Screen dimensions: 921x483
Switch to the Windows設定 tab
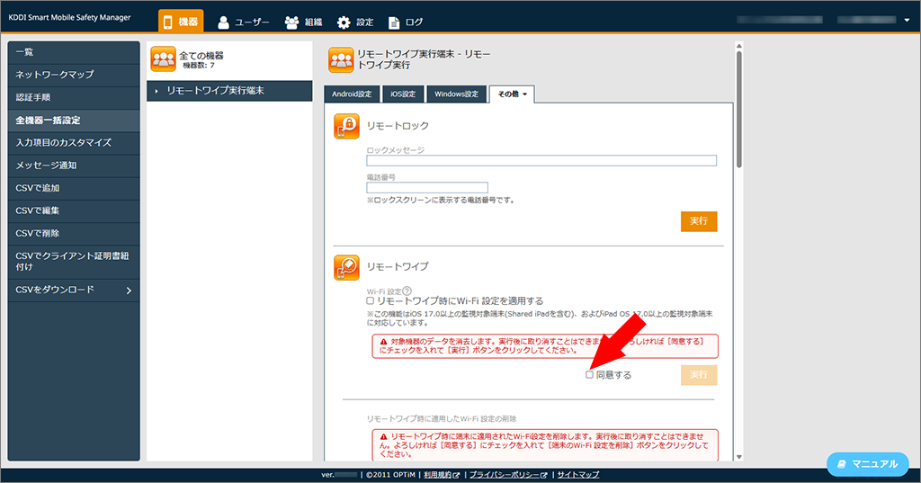pyautogui.click(x=456, y=94)
